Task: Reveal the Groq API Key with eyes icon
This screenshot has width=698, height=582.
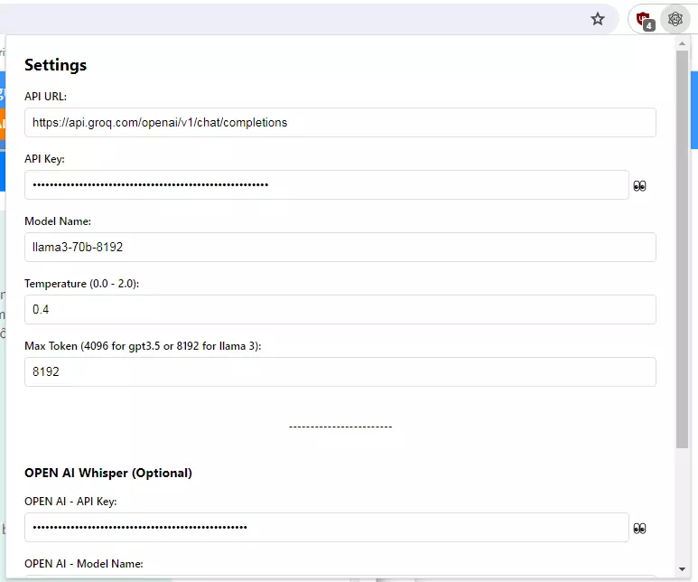Action: 639,185
